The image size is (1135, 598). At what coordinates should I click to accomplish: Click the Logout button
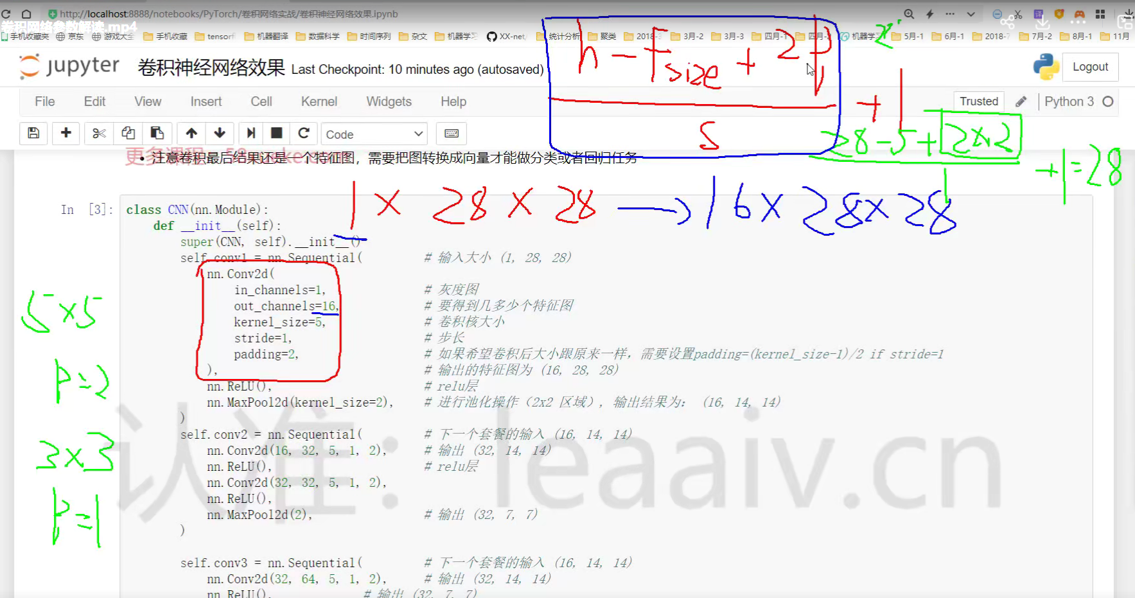tap(1090, 67)
